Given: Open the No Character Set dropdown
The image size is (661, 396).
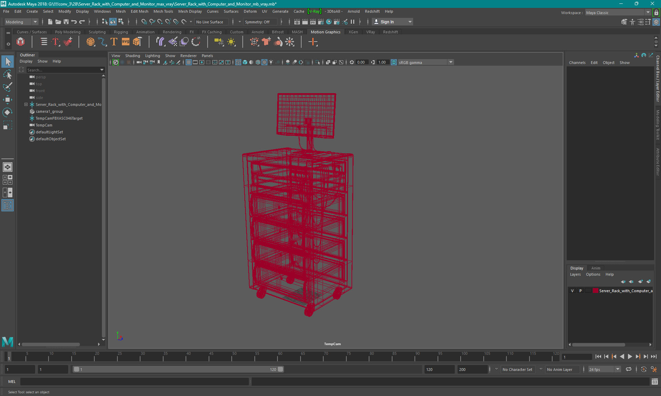Looking at the screenshot, I should [x=518, y=369].
